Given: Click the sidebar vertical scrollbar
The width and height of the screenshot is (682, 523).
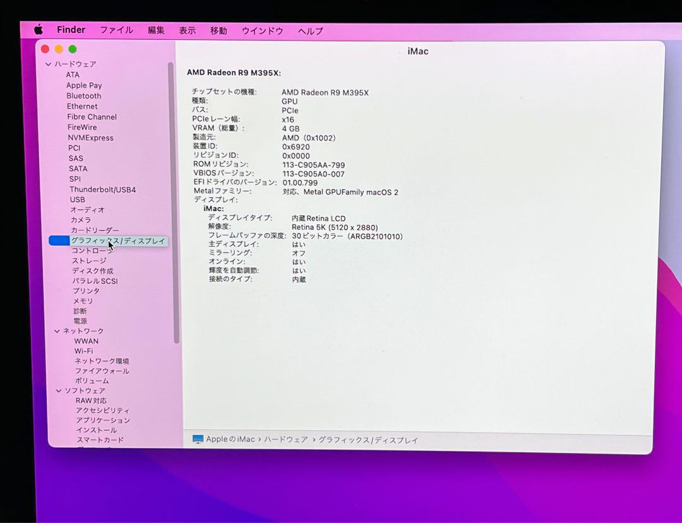Looking at the screenshot, I should click(173, 203).
